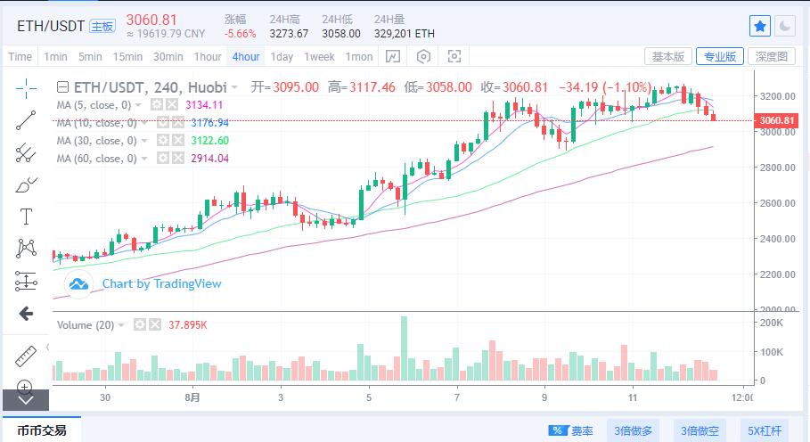Switch to the 1day timeframe
The width and height of the screenshot is (810, 442).
(282, 57)
